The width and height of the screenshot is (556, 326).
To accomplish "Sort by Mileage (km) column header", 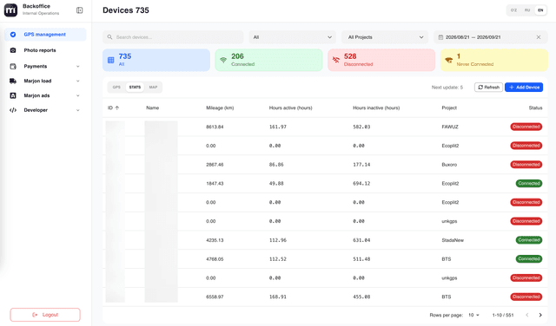I will [x=220, y=108].
